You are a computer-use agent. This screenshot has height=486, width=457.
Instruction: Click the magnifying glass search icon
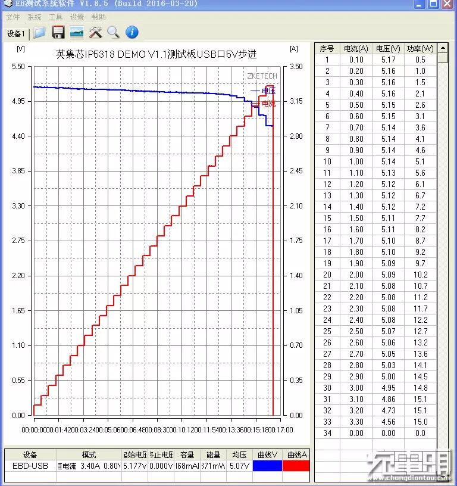(x=113, y=32)
